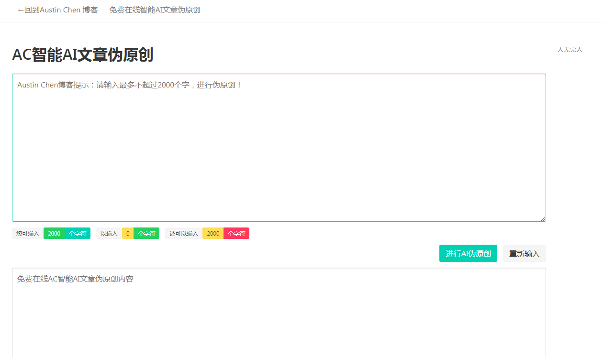Image resolution: width=604 pixels, height=357 pixels.
Task: Click the 您可输入 label
Action: coord(28,233)
